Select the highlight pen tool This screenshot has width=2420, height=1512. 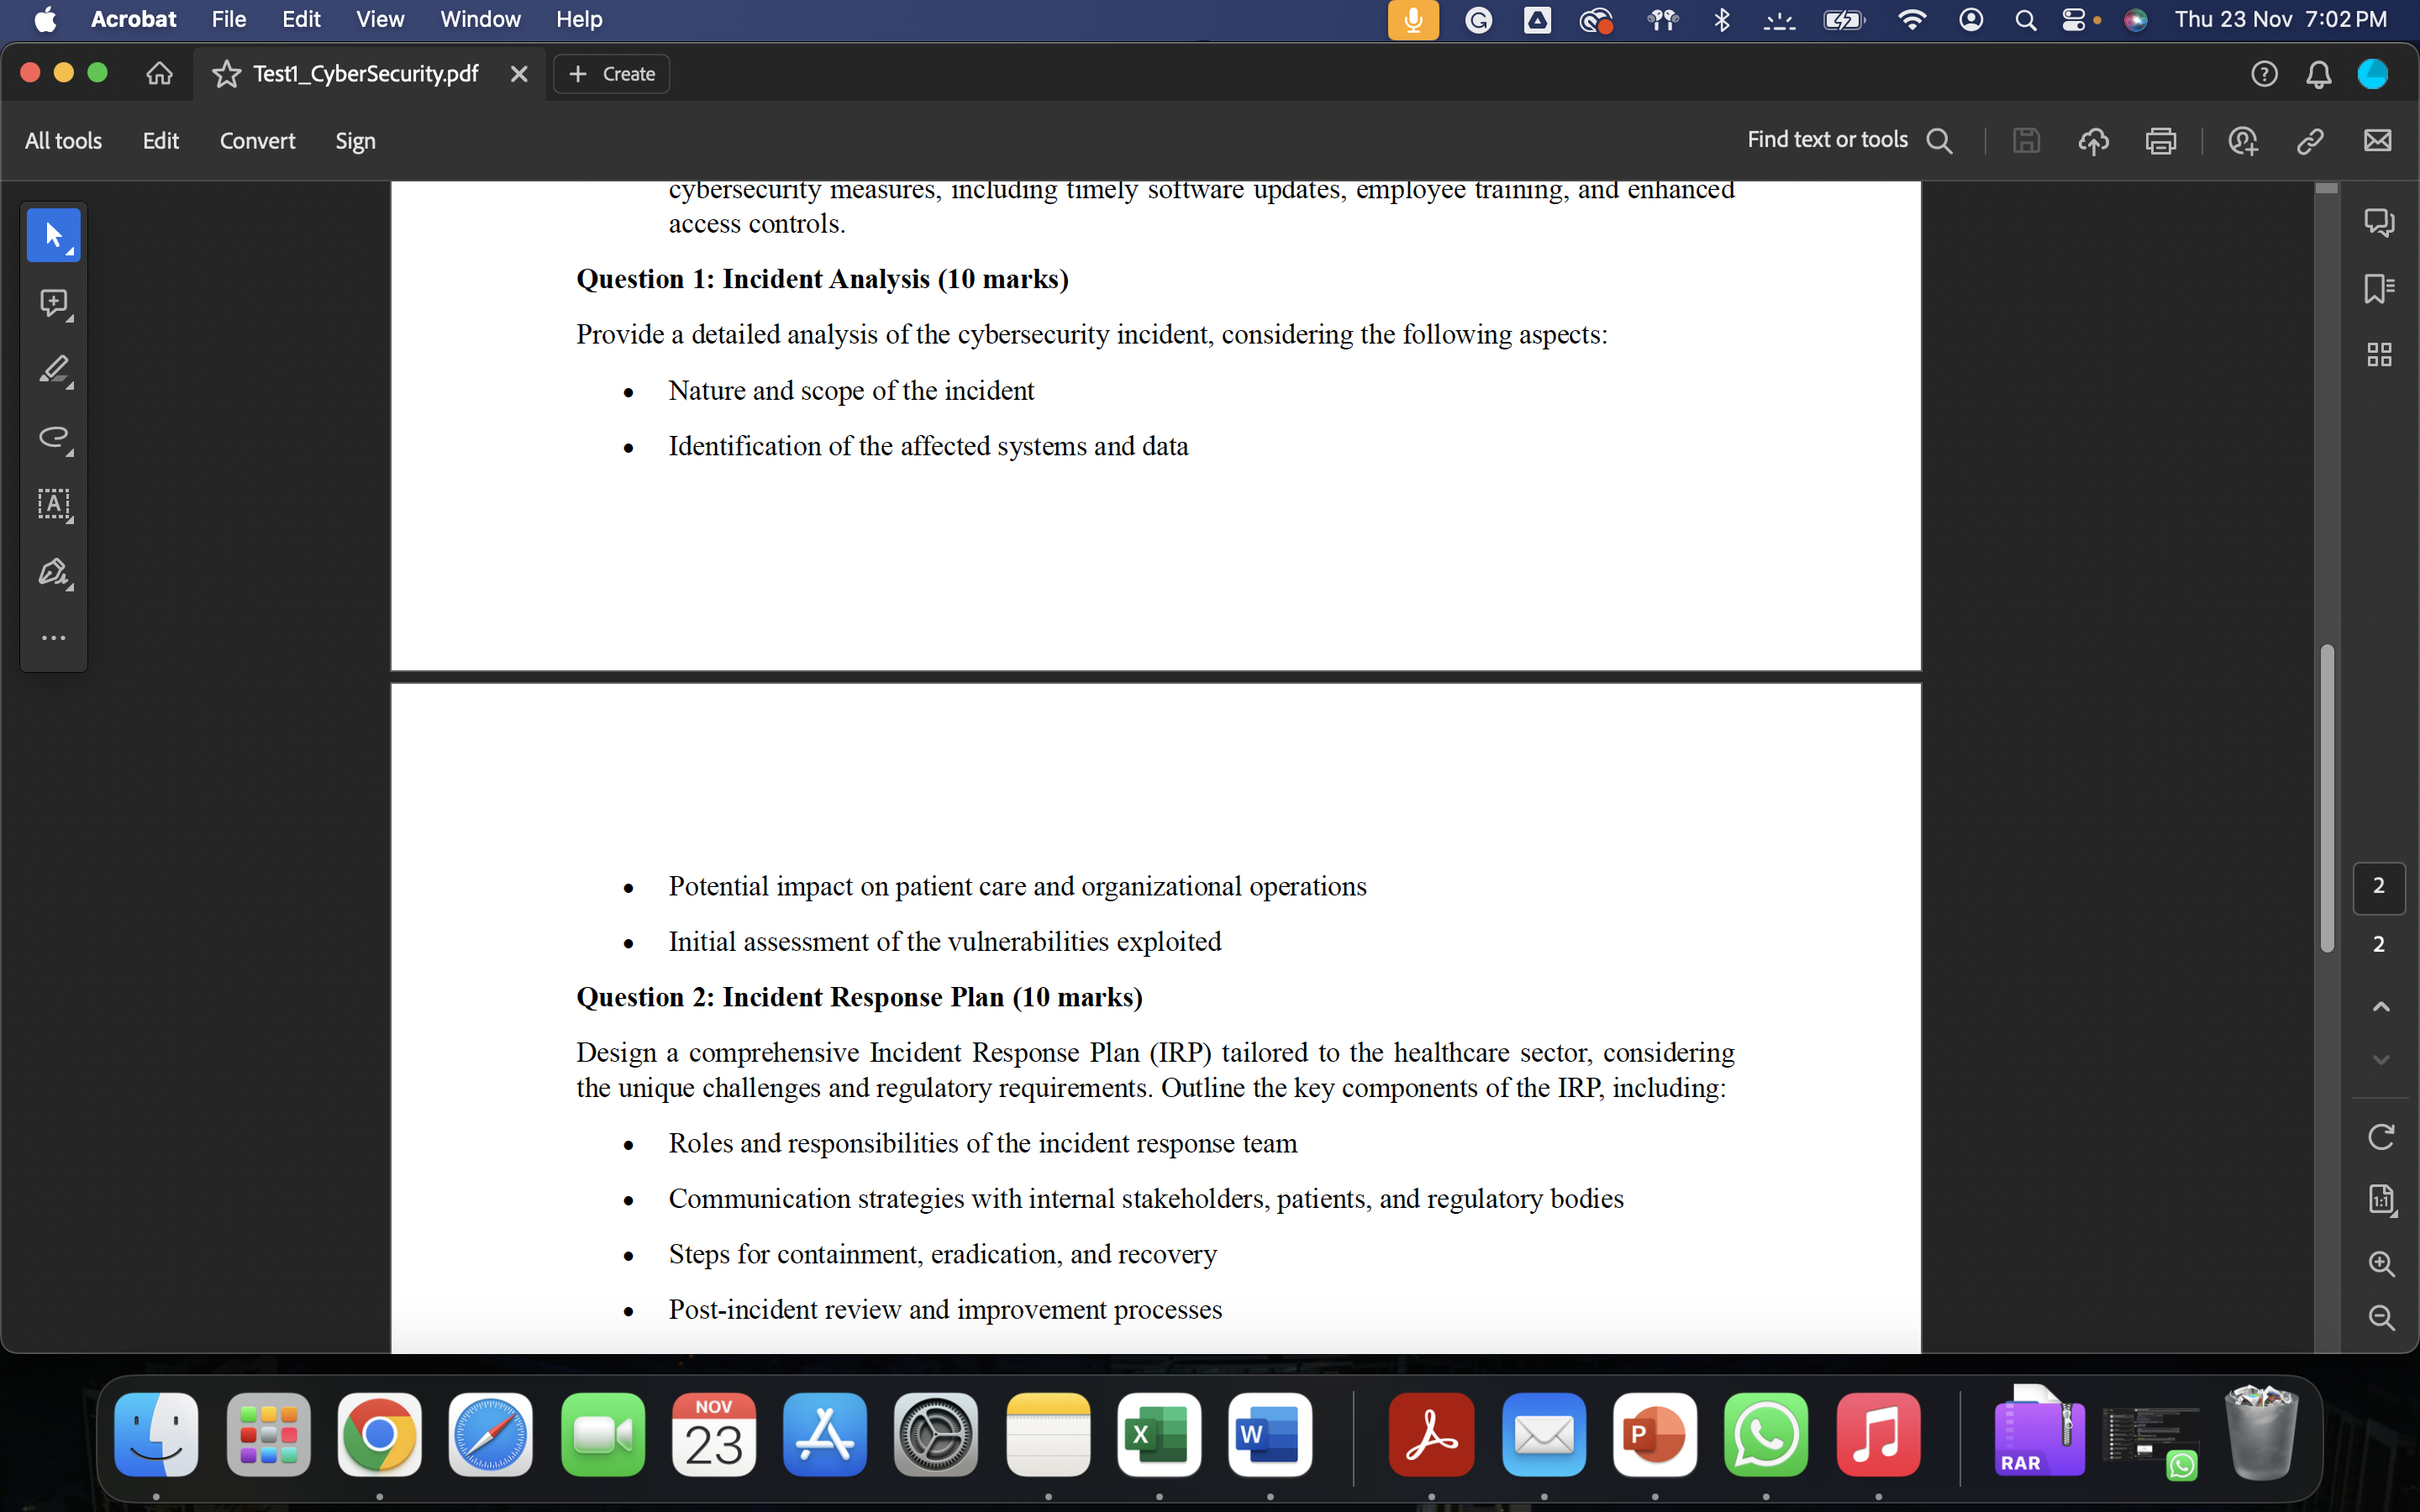tap(54, 370)
